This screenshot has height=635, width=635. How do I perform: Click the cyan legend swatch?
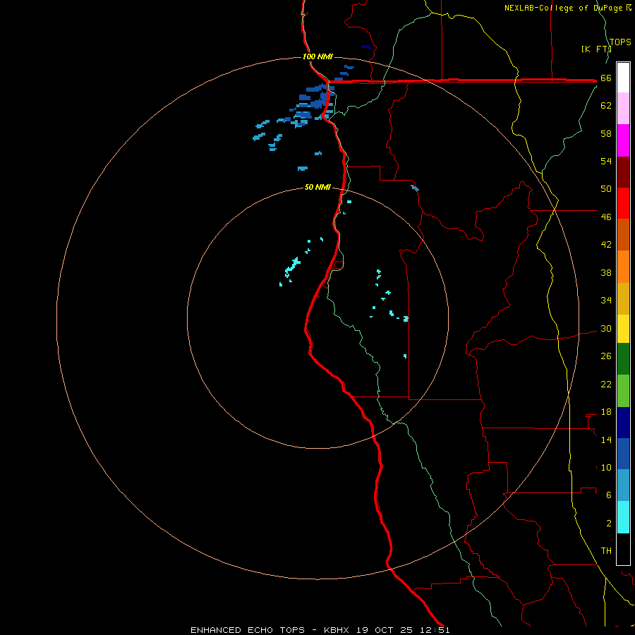(x=623, y=517)
